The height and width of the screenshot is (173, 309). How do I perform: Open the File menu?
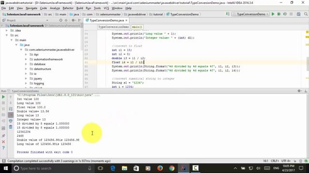click(3, 8)
